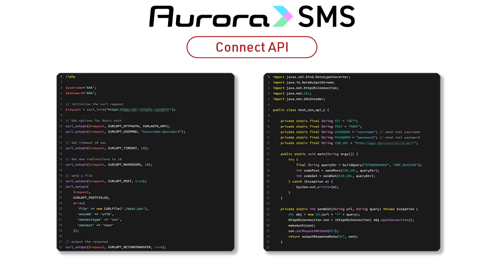Click the System.out.println(e); line
Image resolution: width=503 pixels, height=257 pixels.
(x=317, y=187)
